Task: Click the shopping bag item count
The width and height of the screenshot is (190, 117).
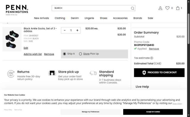Action: pyautogui.click(x=181, y=8)
